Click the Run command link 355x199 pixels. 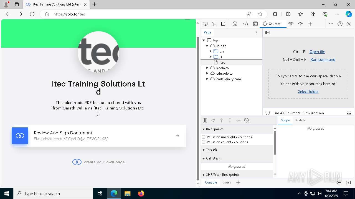[x=323, y=59]
